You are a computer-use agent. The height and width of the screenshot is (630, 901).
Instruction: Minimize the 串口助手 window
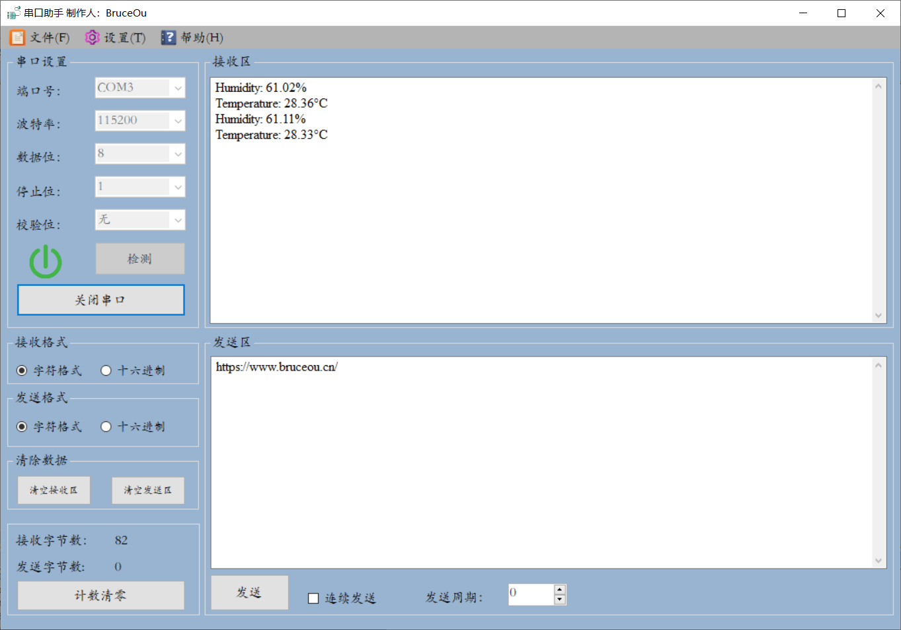[x=803, y=13]
